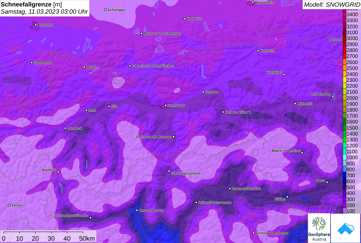Click the Kufstein marker dot
The width and height of the screenshot is (361, 243).
(258, 51)
